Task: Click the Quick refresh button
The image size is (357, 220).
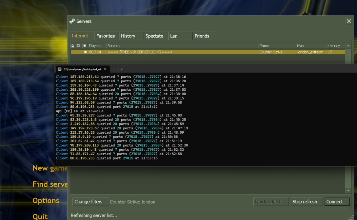Action: tap(271, 202)
